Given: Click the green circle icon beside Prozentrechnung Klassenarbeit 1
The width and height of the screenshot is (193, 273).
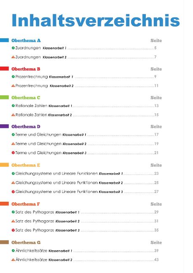Looking at the screenshot, I should 13,76.
